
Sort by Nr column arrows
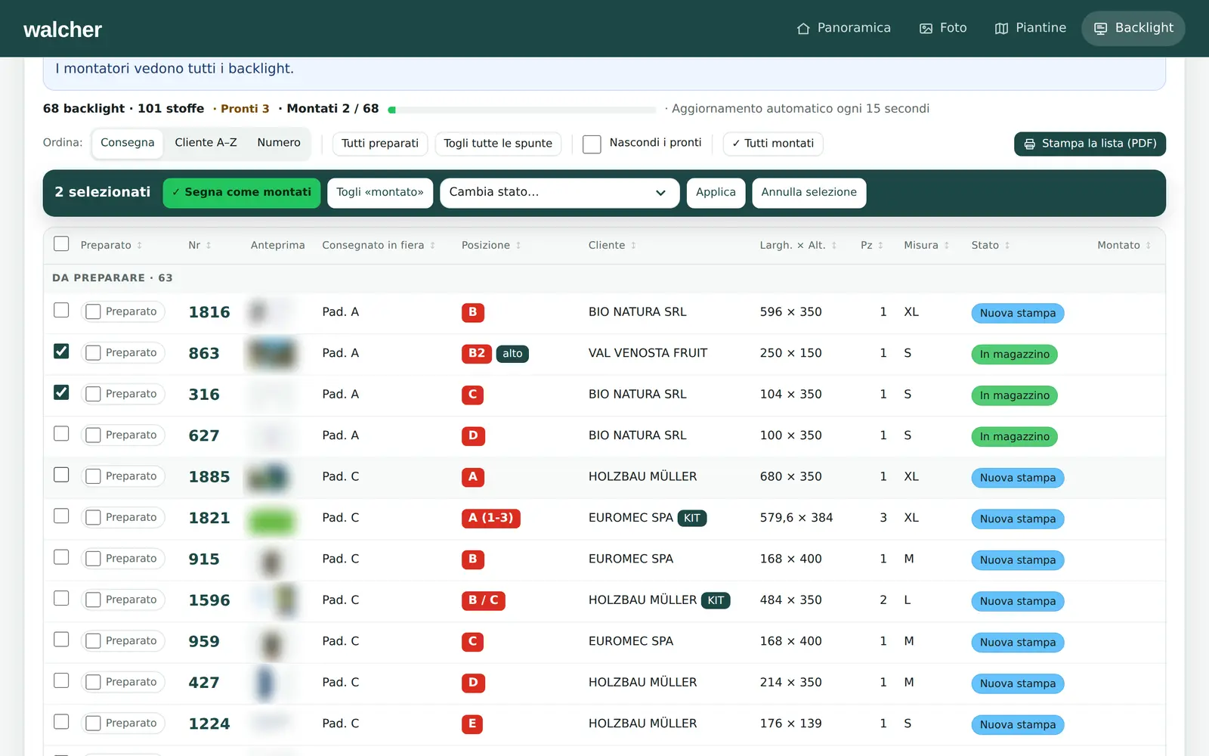209,246
